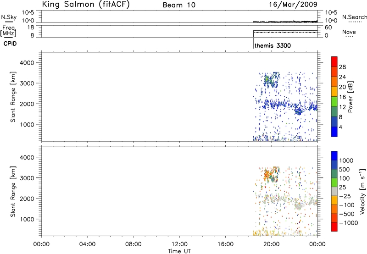Viewport: 367px width, 254px height.
Task: Click the "King Salmon (fitACF)" plot title
Action: pos(86,4)
